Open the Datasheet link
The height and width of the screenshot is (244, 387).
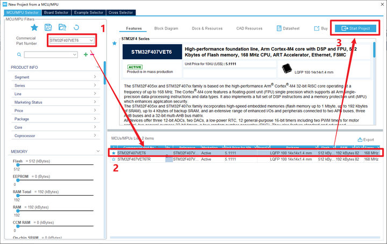pyautogui.click(x=288, y=28)
